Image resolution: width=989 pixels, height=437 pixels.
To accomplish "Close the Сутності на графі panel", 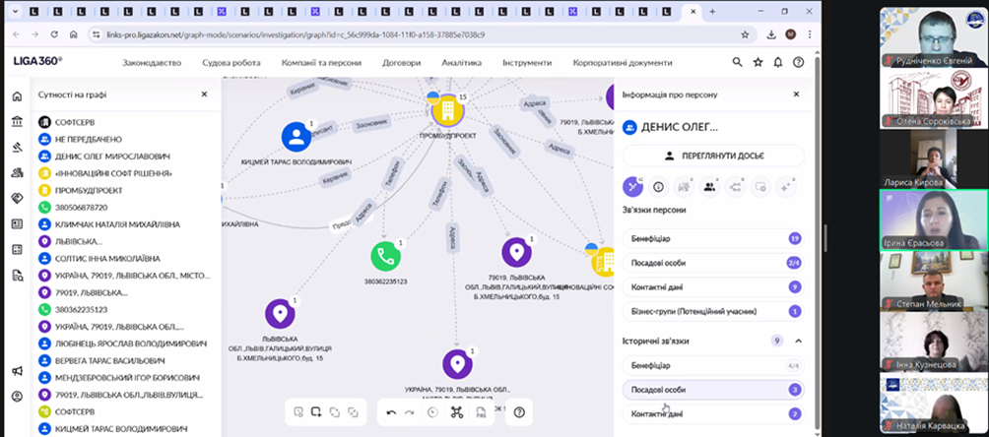I will [204, 94].
